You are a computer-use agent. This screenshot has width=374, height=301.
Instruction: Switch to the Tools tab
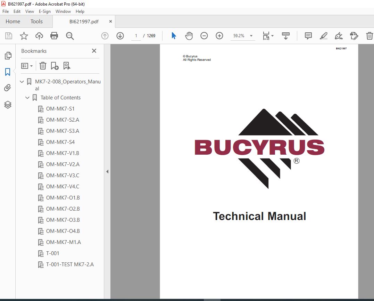pos(36,22)
